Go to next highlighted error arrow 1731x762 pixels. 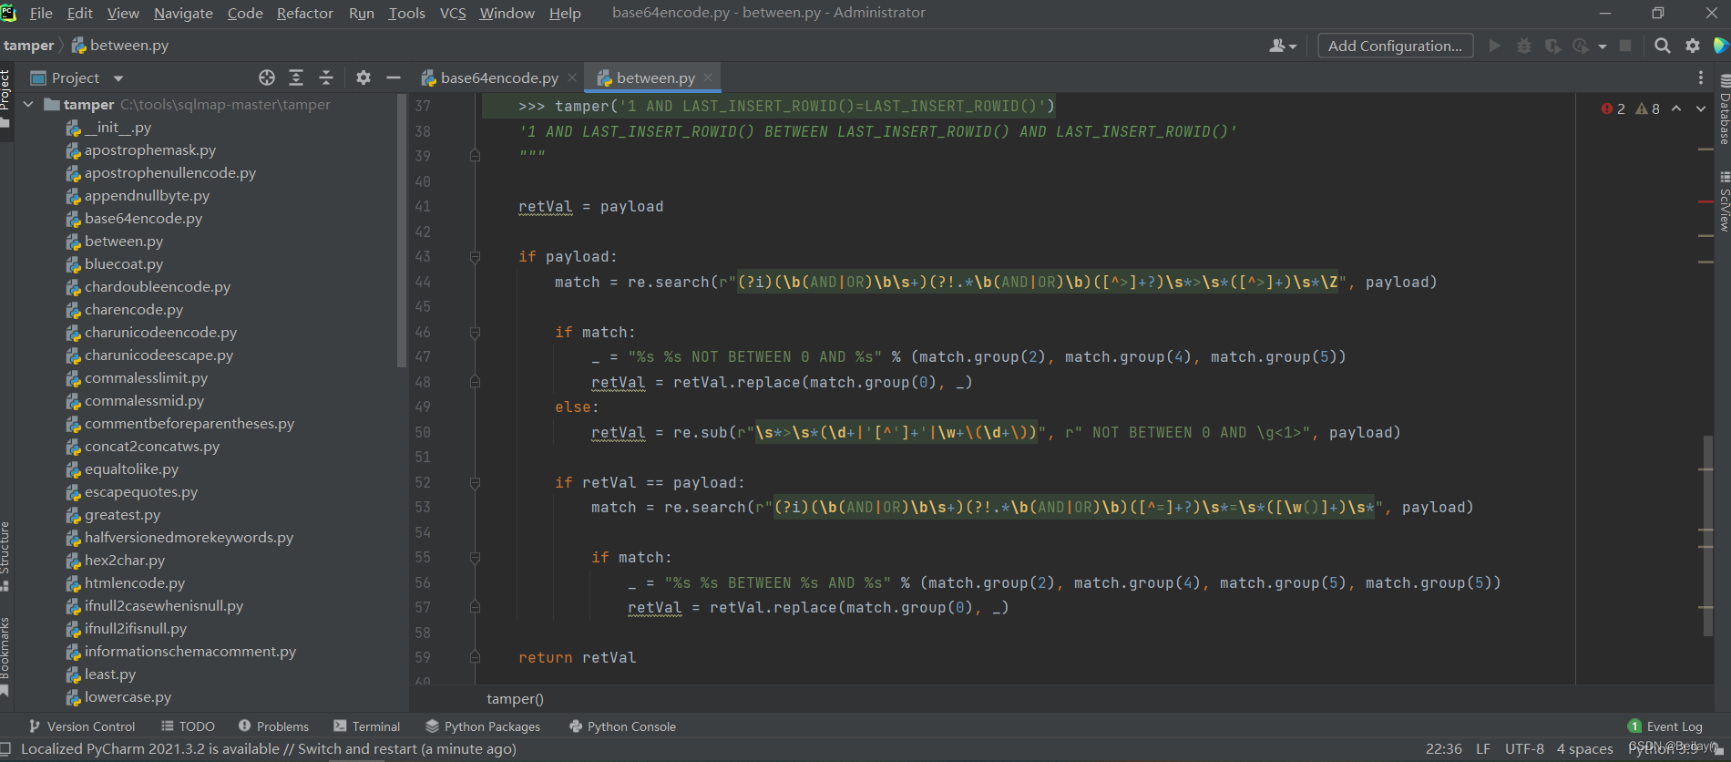pos(1700,108)
